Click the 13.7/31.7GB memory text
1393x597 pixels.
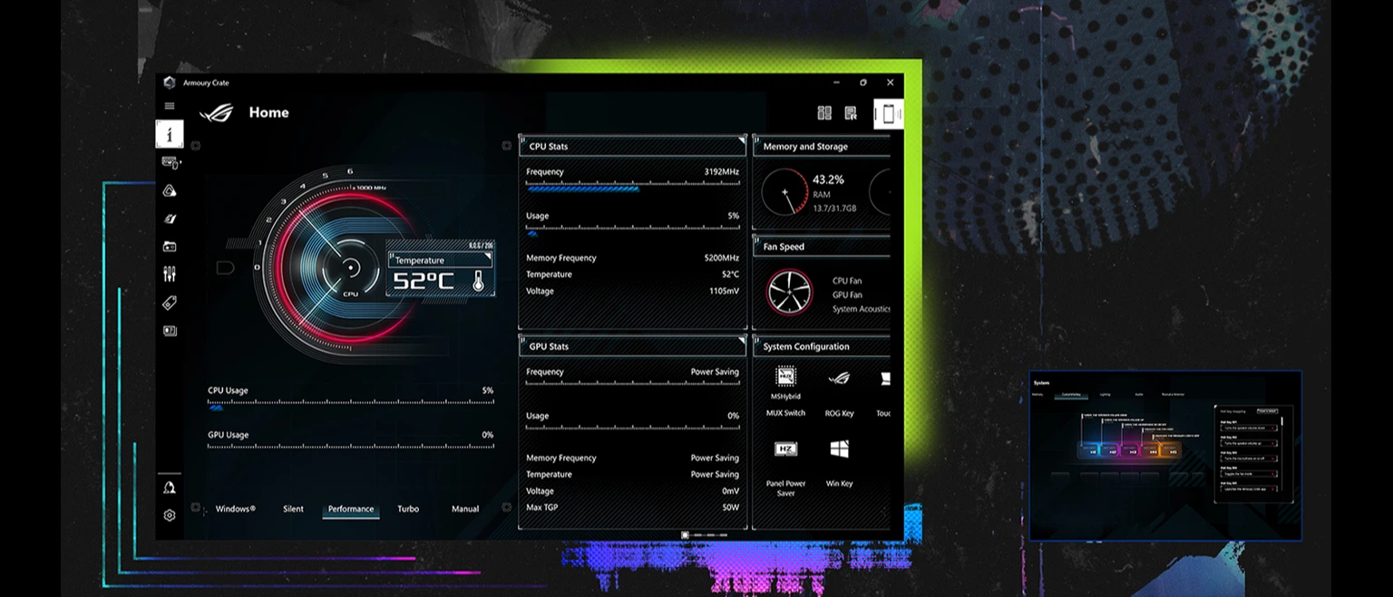pos(834,209)
